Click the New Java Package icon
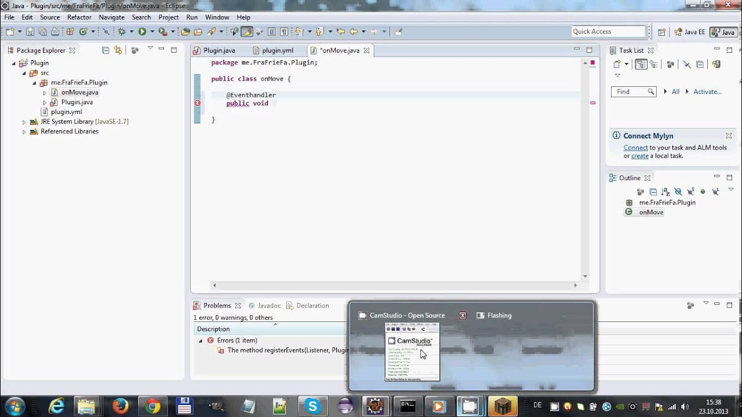This screenshot has height=417, width=742. click(x=70, y=32)
